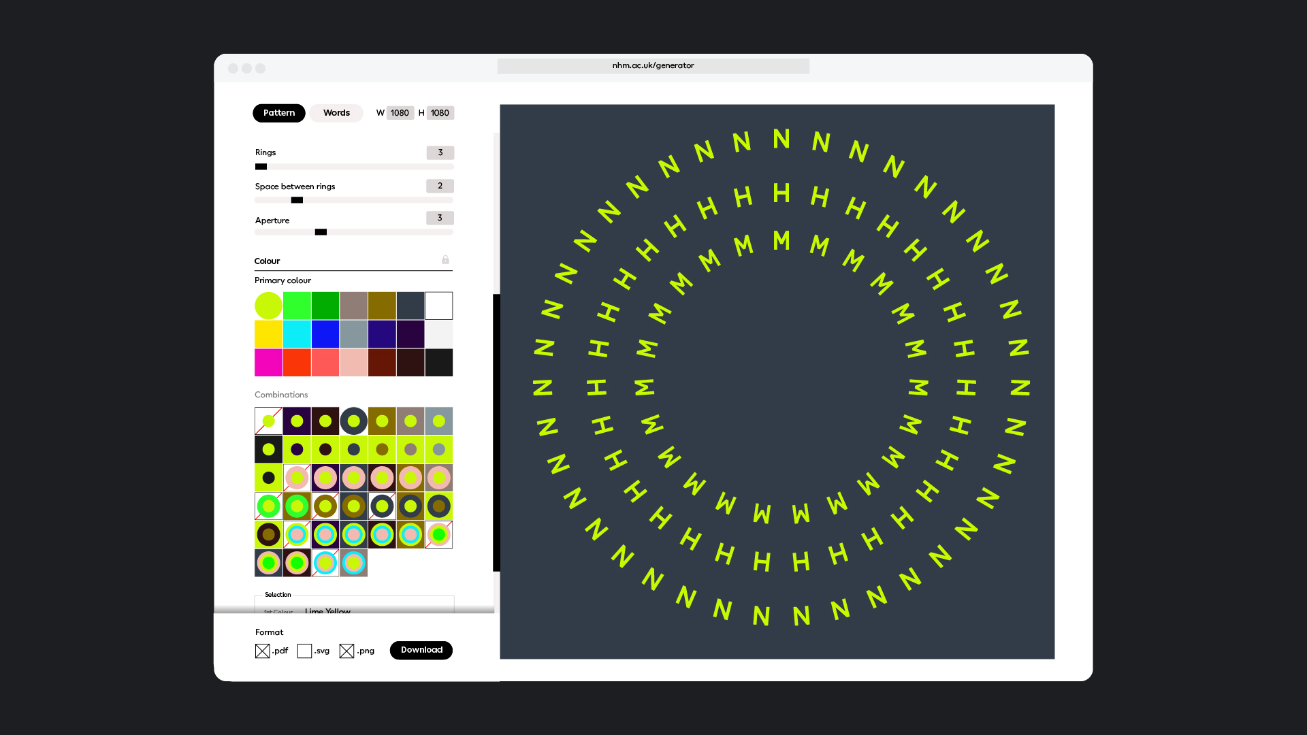The image size is (1307, 735).
Task: Choose grey-blue background with lime dot combination
Action: [x=438, y=421]
